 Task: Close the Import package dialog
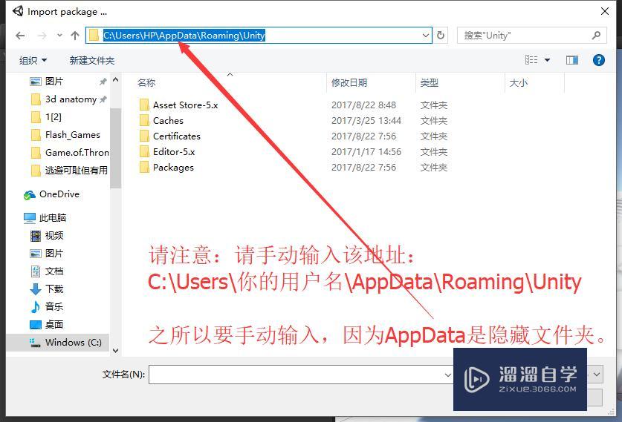click(x=605, y=11)
